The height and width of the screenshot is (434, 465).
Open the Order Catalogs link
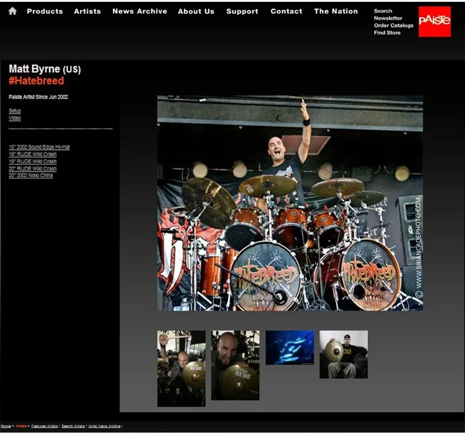pos(394,25)
